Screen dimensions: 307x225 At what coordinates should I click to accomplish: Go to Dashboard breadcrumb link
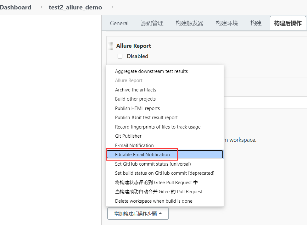[x=15, y=7]
